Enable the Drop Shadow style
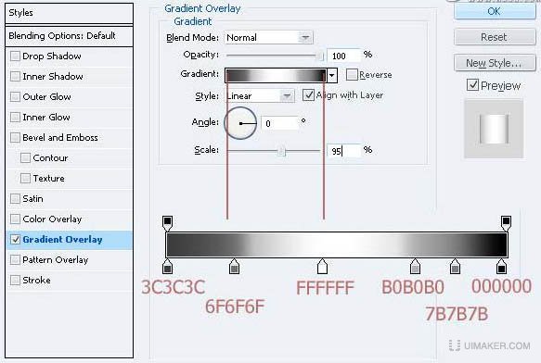This screenshot has height=363, width=541. [15, 56]
